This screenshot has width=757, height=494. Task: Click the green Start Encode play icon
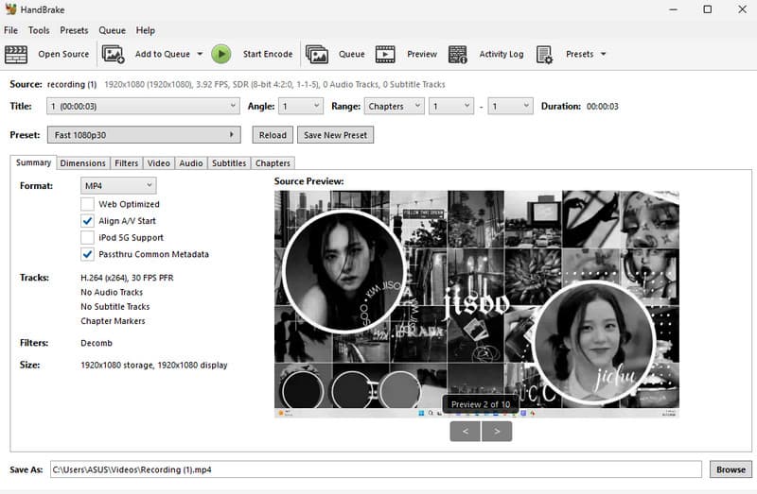tap(221, 54)
